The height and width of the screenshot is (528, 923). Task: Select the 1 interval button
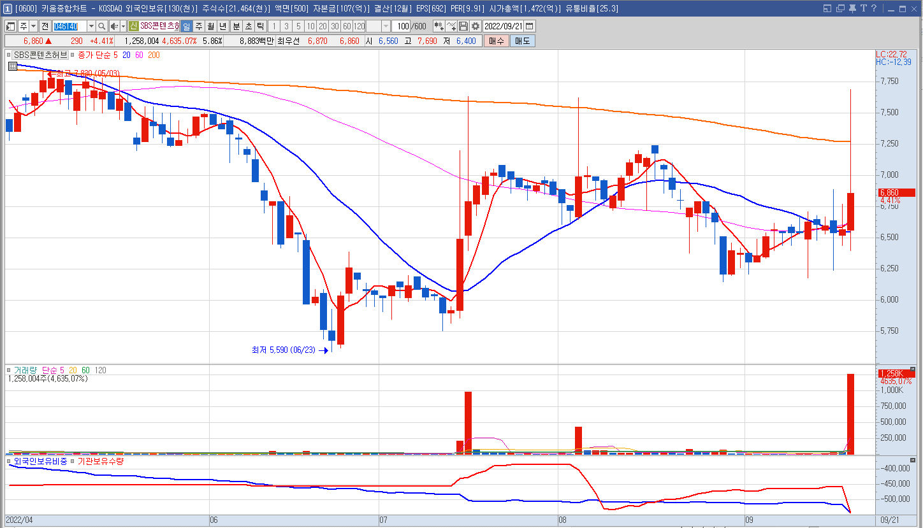click(x=274, y=26)
